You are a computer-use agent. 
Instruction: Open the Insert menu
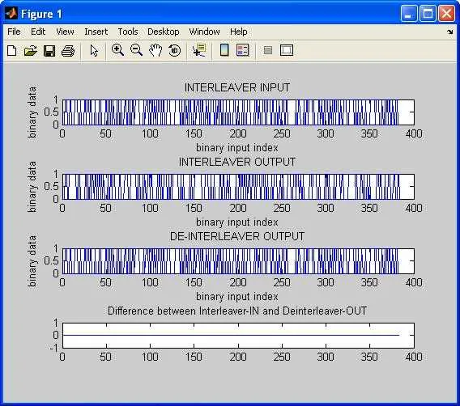[x=96, y=32]
